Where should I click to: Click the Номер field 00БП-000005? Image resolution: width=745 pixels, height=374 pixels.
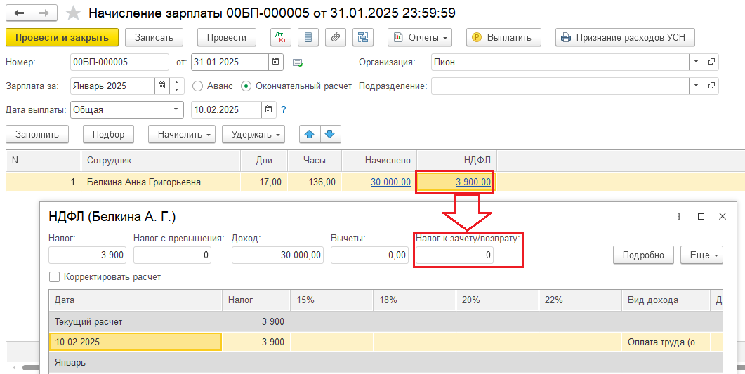(119, 62)
